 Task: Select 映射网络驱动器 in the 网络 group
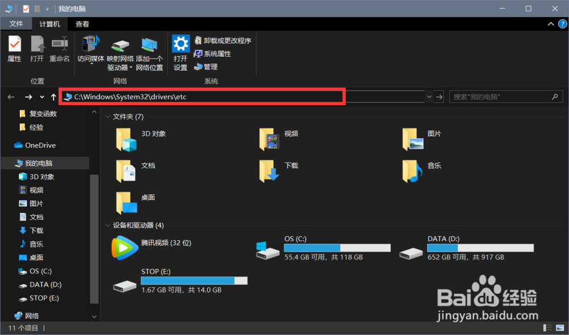(119, 50)
